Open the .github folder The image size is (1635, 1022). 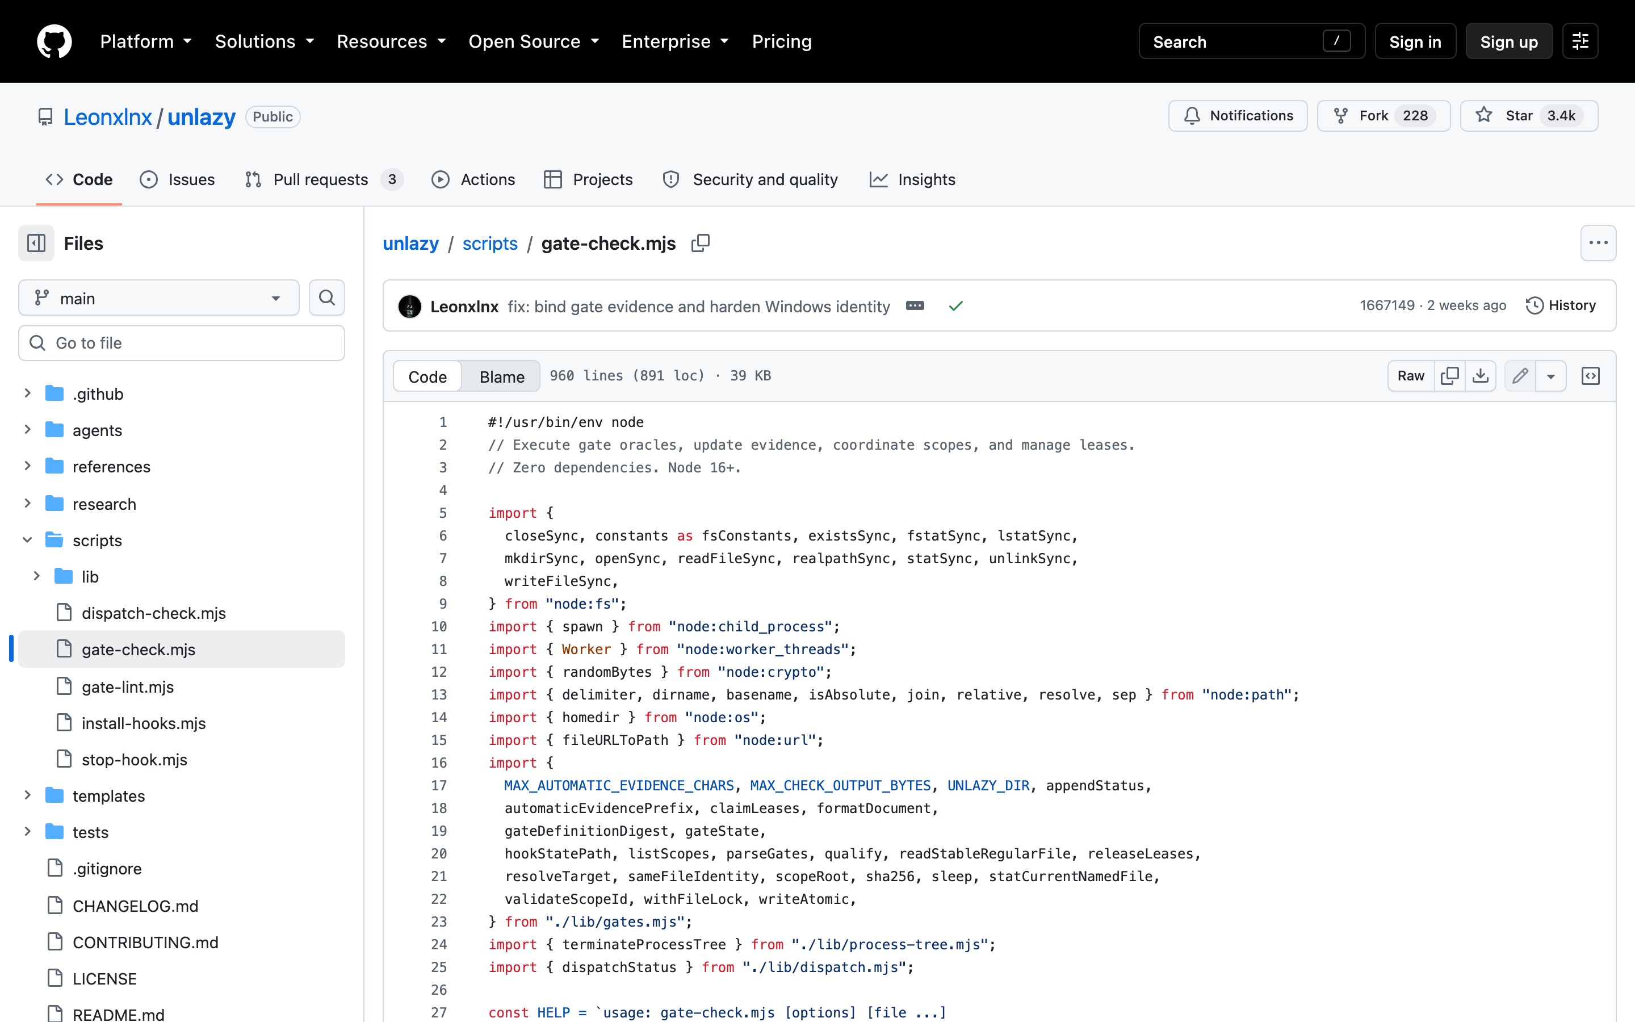(x=98, y=394)
